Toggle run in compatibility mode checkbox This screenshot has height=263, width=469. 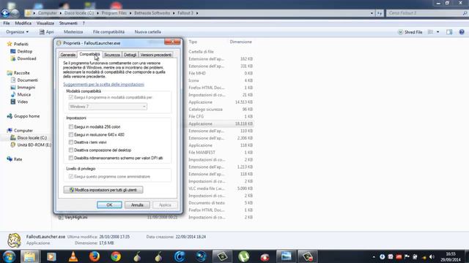(71, 97)
